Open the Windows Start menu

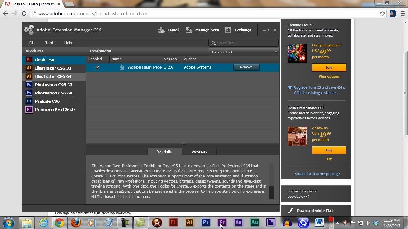point(8,222)
